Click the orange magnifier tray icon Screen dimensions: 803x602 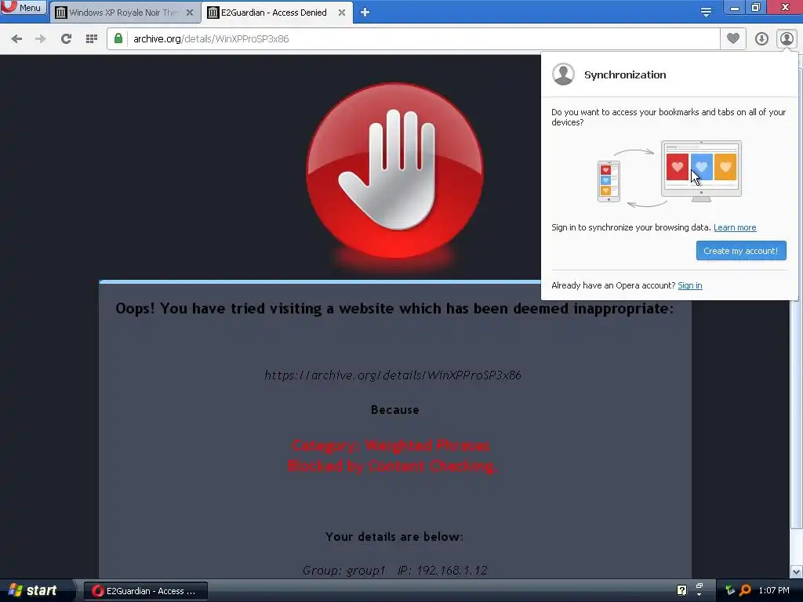pos(745,590)
